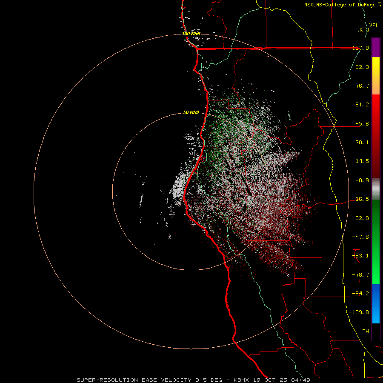Click the -47.6 velocity scale value
This screenshot has height=383, width=383.
pyautogui.click(x=360, y=237)
